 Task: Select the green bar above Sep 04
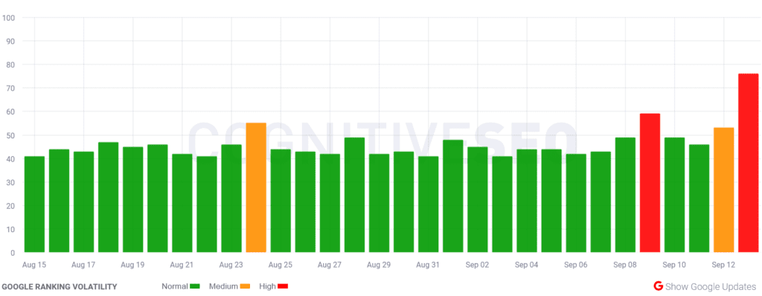[527, 202]
